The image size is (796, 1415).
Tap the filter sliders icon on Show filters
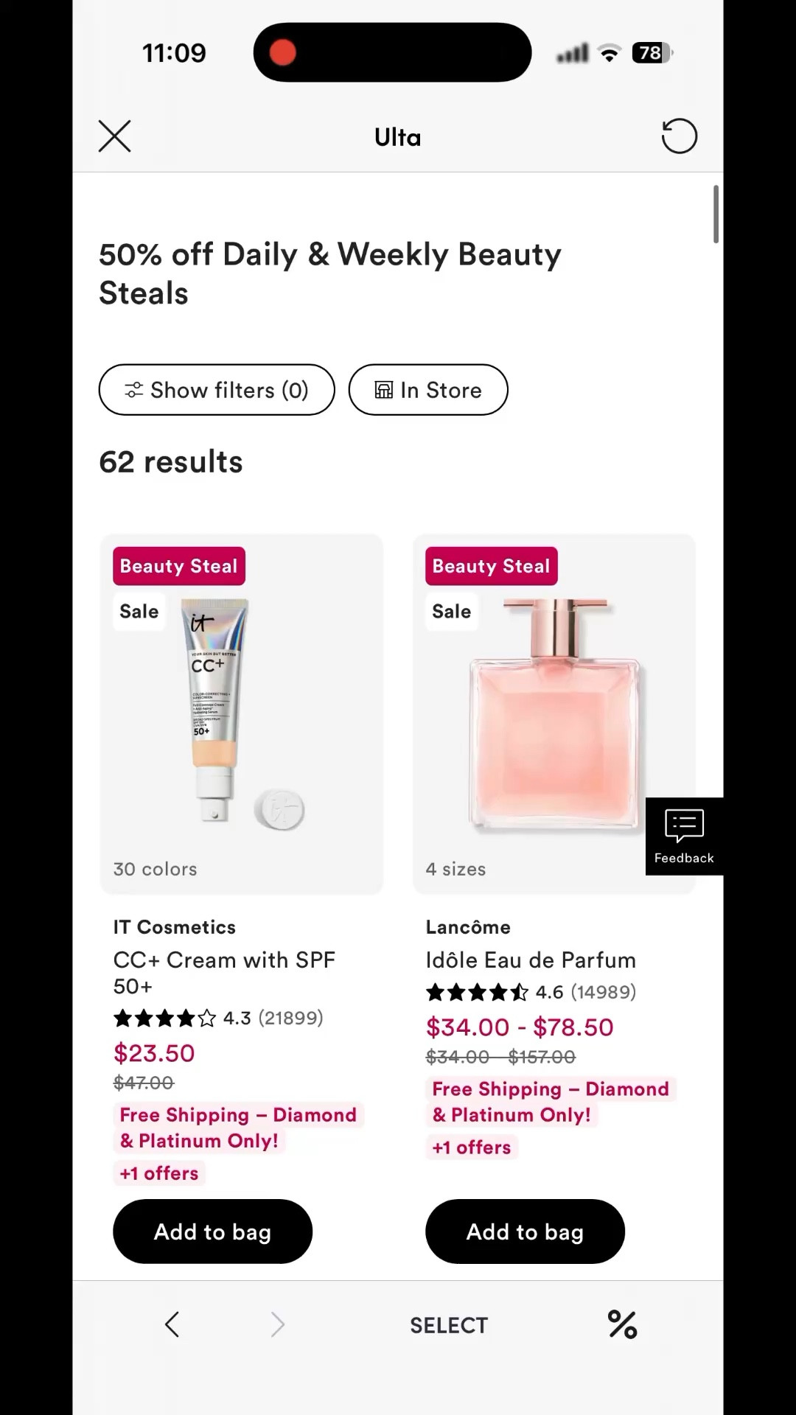click(x=134, y=390)
